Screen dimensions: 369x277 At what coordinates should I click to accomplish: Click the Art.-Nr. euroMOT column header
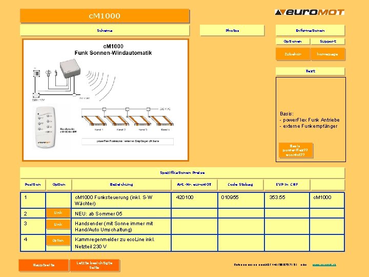click(x=194, y=185)
